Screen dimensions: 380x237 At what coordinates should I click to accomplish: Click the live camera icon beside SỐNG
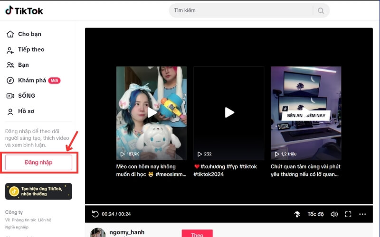point(10,96)
